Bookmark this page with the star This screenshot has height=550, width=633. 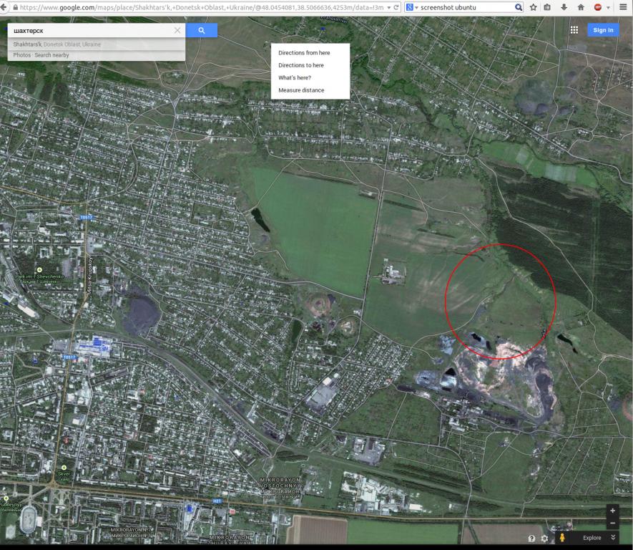tap(534, 7)
